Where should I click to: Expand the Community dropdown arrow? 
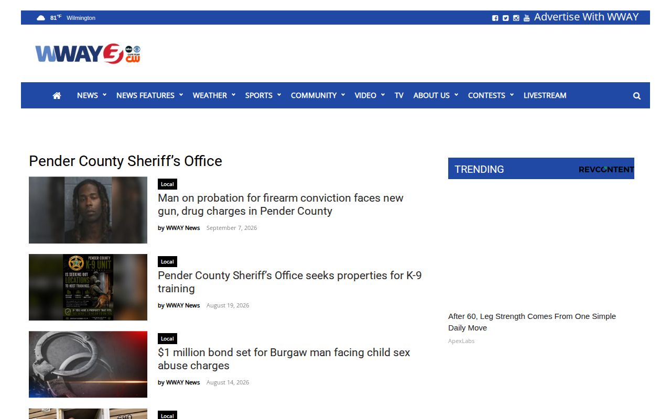coord(343,95)
